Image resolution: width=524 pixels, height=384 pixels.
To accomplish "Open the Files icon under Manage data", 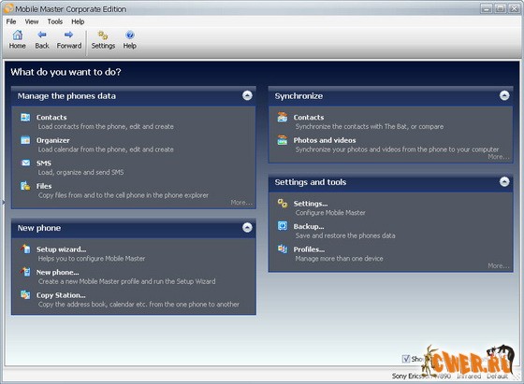I will (x=25, y=186).
